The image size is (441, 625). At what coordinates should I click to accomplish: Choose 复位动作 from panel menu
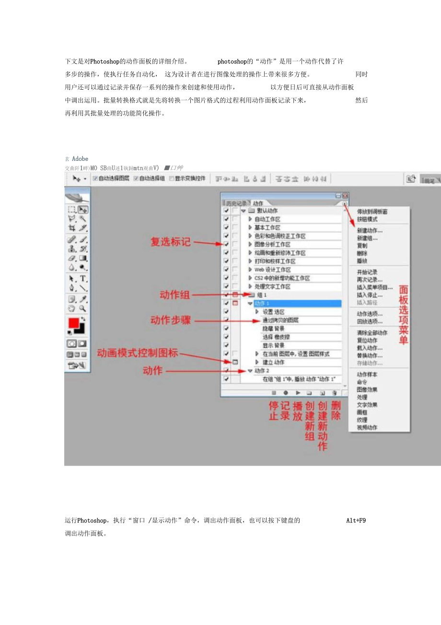pyautogui.click(x=367, y=340)
